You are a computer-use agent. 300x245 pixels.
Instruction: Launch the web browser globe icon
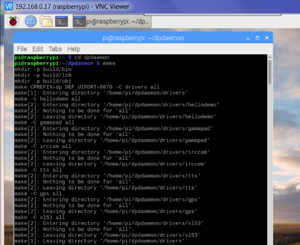point(30,21)
